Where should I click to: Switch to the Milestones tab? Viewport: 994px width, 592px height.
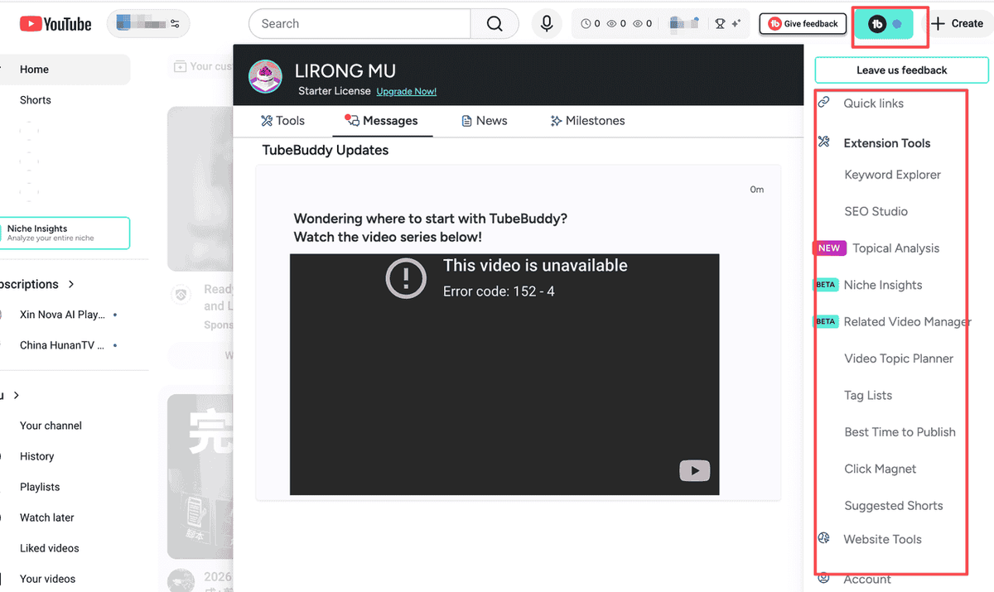click(x=587, y=121)
